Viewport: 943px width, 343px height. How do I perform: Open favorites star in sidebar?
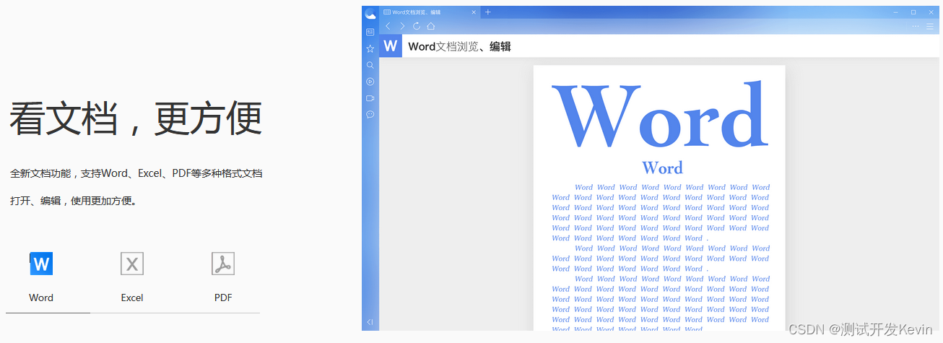click(x=370, y=48)
